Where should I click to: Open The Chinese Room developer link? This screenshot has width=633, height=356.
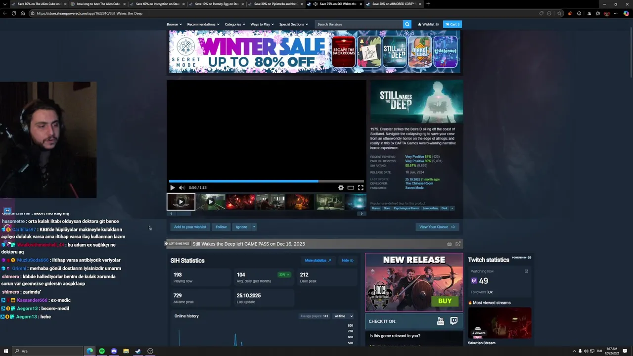click(x=419, y=183)
